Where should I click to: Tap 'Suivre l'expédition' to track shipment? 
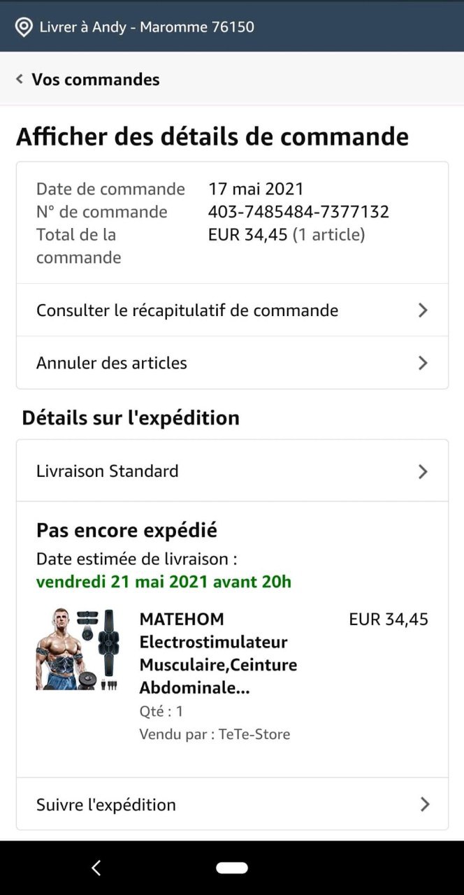click(x=106, y=804)
